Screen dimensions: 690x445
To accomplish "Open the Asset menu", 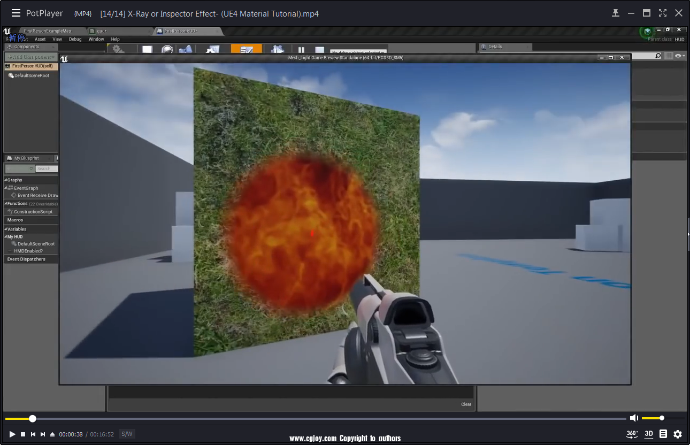I will coord(40,39).
